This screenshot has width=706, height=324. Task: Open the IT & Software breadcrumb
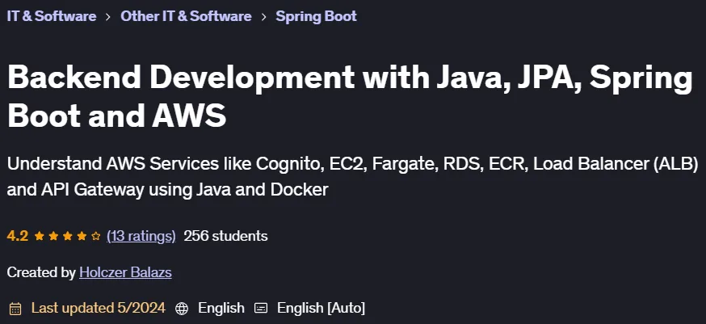coord(52,16)
